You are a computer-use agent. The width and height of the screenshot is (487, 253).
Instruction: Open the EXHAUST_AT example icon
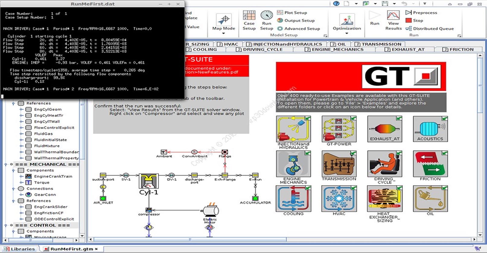(385, 129)
